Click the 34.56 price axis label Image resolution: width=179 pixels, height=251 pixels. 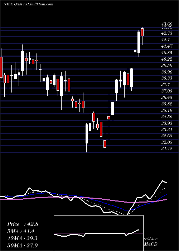click(167, 117)
